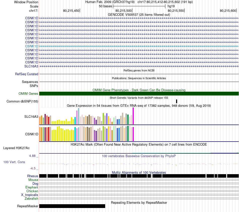Click the black dbSNP variant marker
Viewport: 239px width, 212px height.
(x=177, y=101)
